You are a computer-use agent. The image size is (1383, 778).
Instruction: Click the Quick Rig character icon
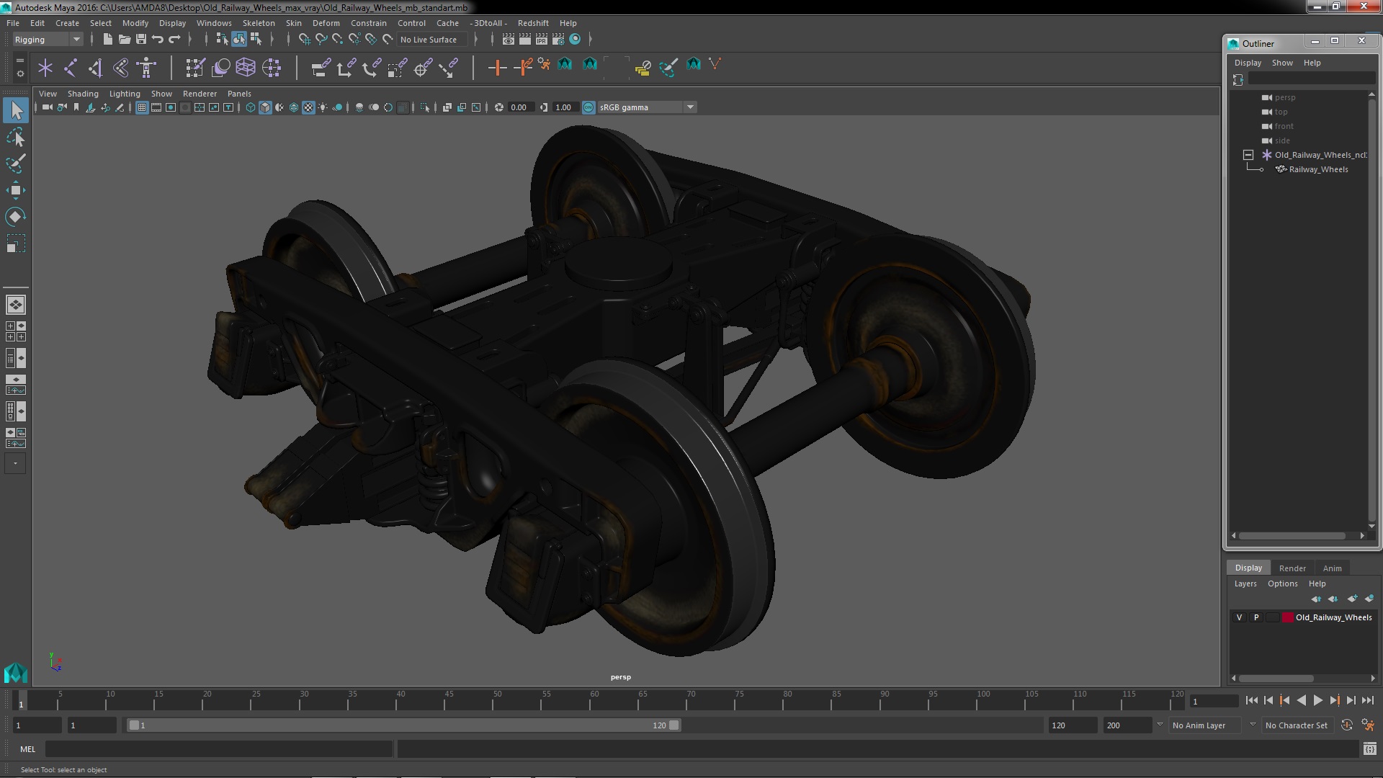click(146, 68)
